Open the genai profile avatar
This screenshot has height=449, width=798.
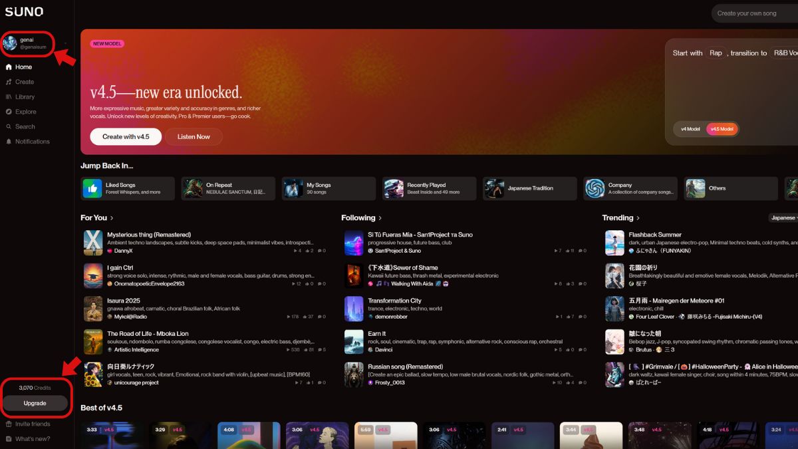point(10,43)
